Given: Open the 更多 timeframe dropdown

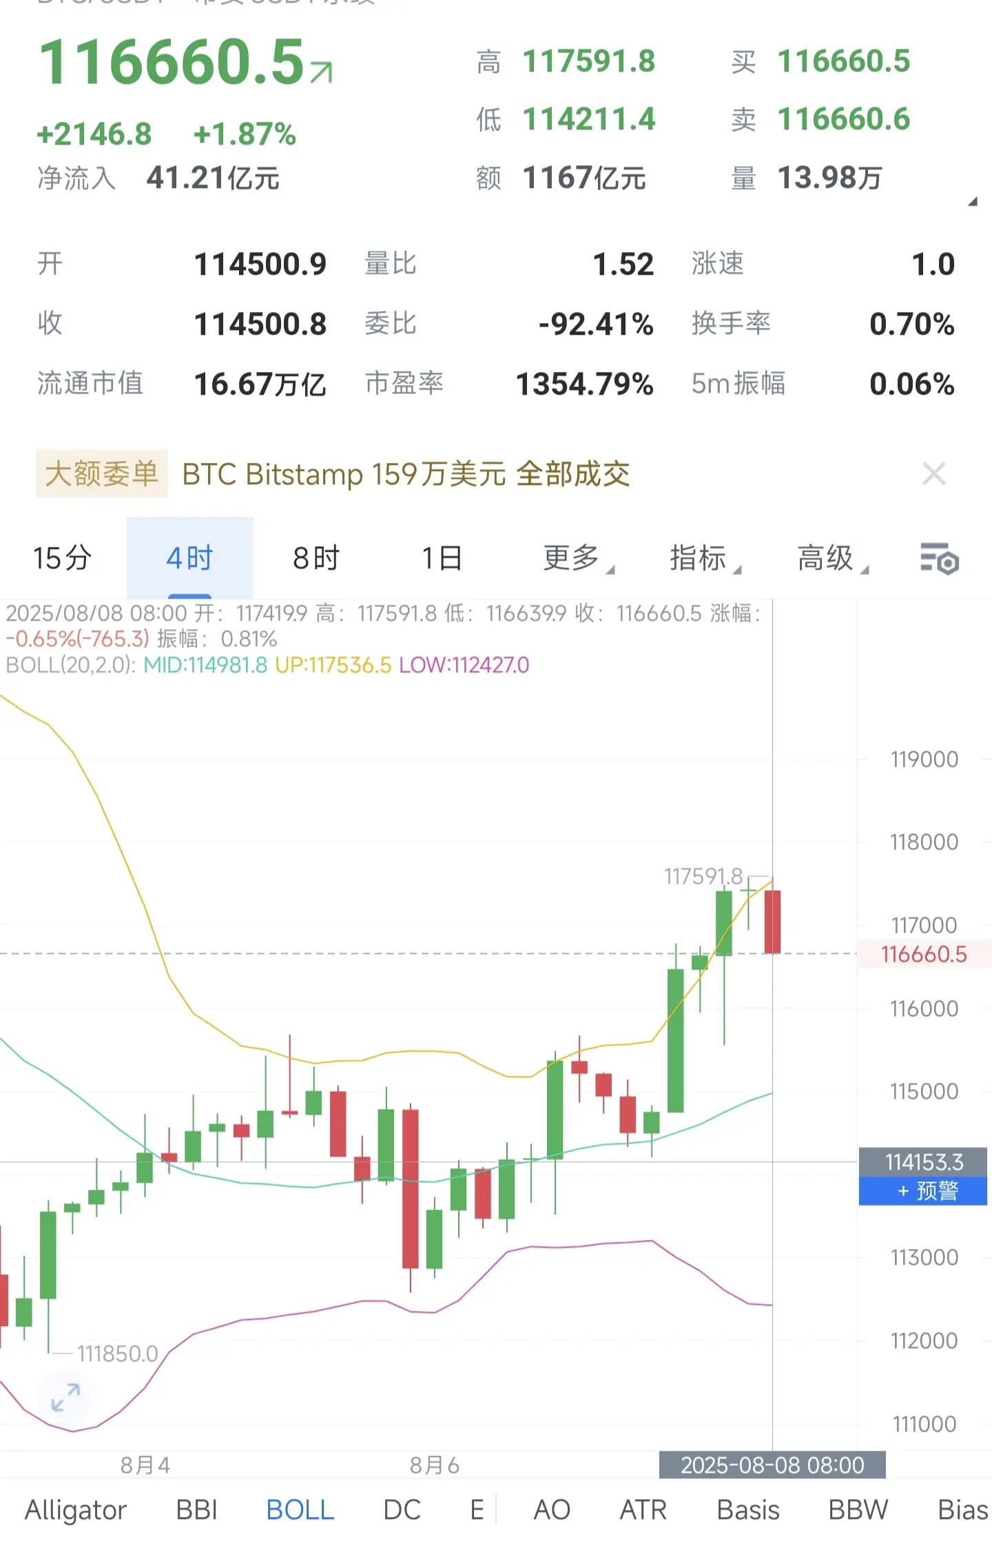Looking at the screenshot, I should coord(577,558).
